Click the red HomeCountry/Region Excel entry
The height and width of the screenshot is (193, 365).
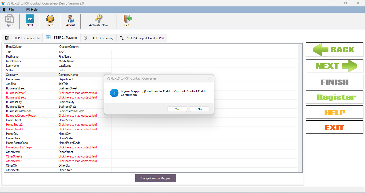pos(20,147)
